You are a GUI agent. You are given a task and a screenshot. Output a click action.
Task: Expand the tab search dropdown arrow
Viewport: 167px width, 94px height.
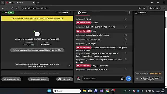coord(3,3)
